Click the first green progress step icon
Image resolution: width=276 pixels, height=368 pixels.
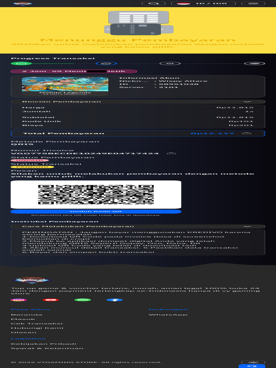tap(21, 63)
